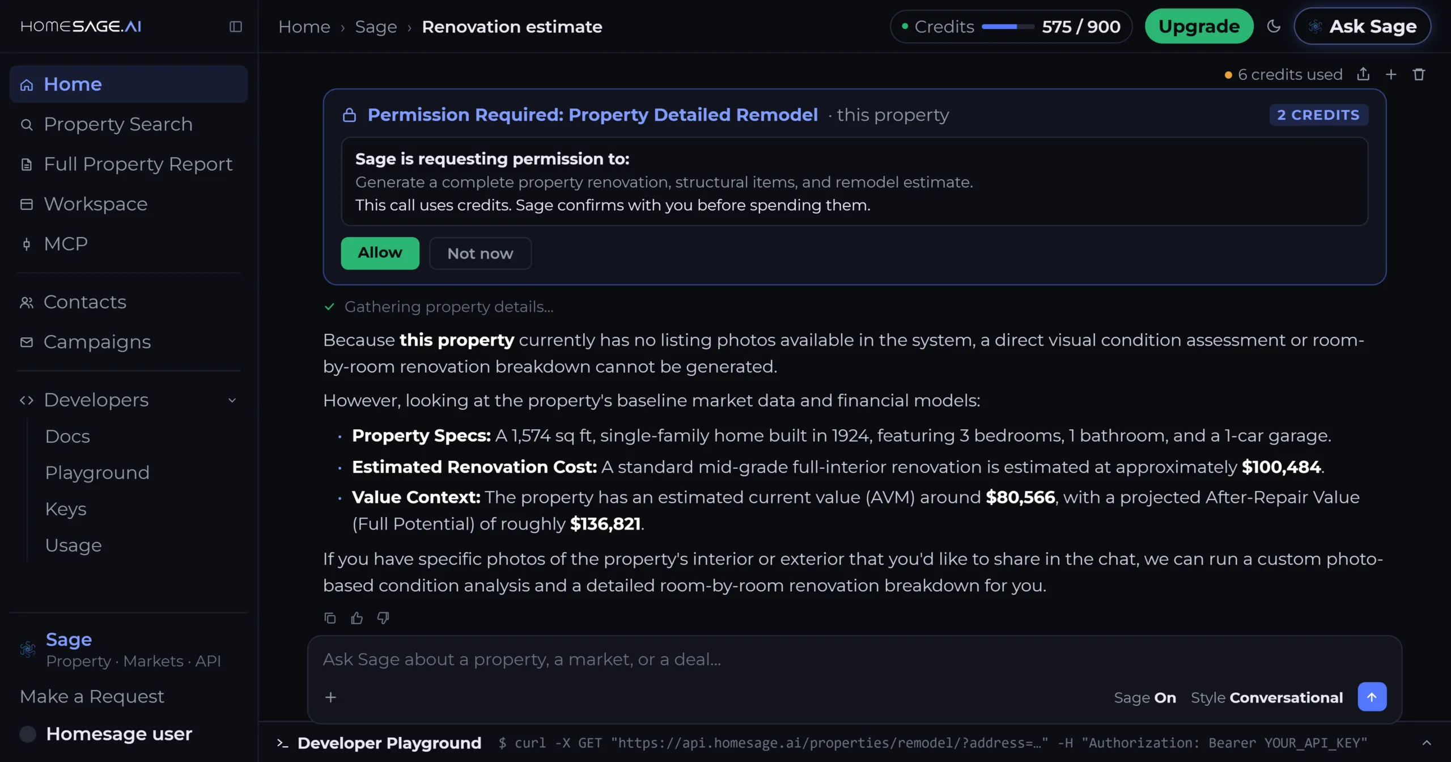Toggle Sage On setting
The height and width of the screenshot is (762, 1451).
click(x=1145, y=698)
